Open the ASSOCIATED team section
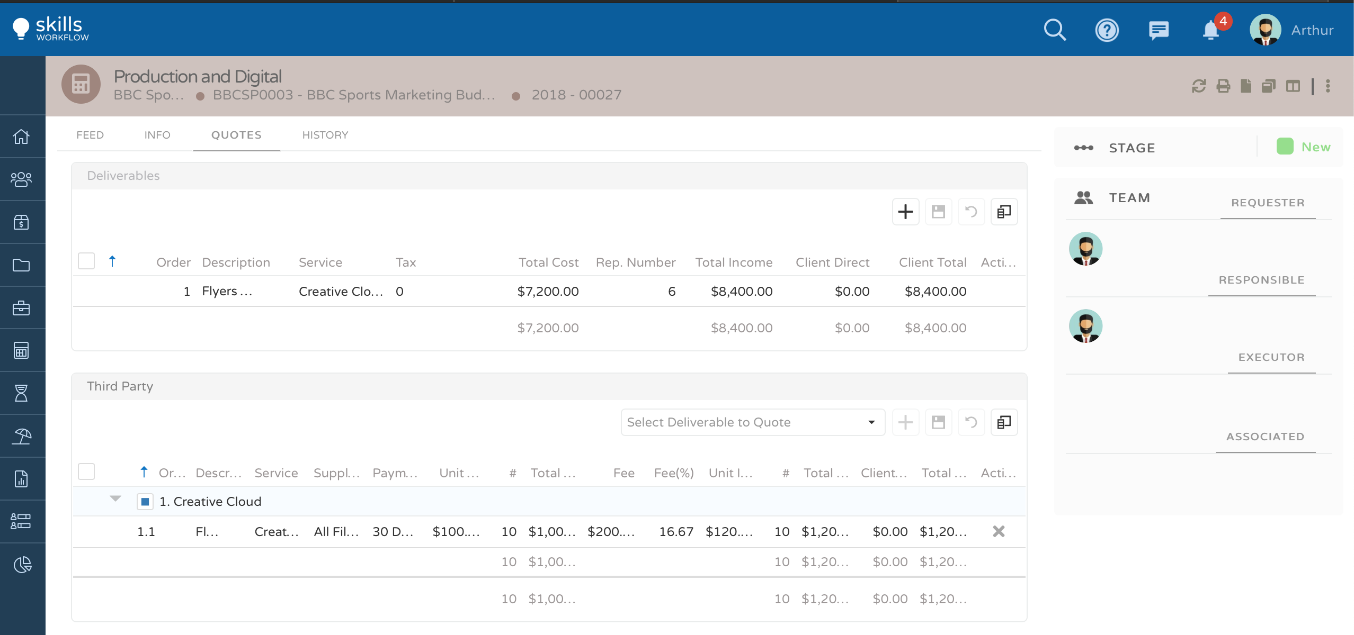The width and height of the screenshot is (1354, 635). [x=1265, y=437]
